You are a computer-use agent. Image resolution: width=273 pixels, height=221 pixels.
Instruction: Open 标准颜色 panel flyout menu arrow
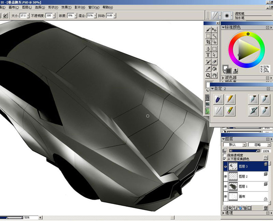tap(271, 28)
